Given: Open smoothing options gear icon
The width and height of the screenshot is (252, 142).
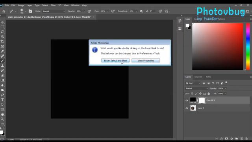Looking at the screenshot, I should (x=141, y=11).
